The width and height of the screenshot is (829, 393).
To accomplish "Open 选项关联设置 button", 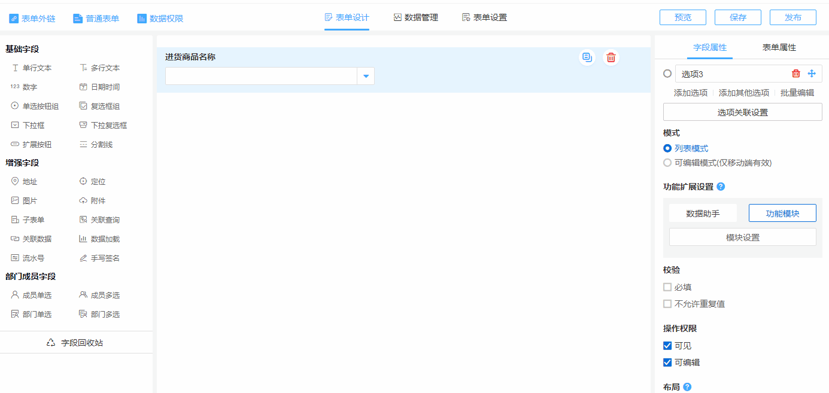I will pos(742,112).
